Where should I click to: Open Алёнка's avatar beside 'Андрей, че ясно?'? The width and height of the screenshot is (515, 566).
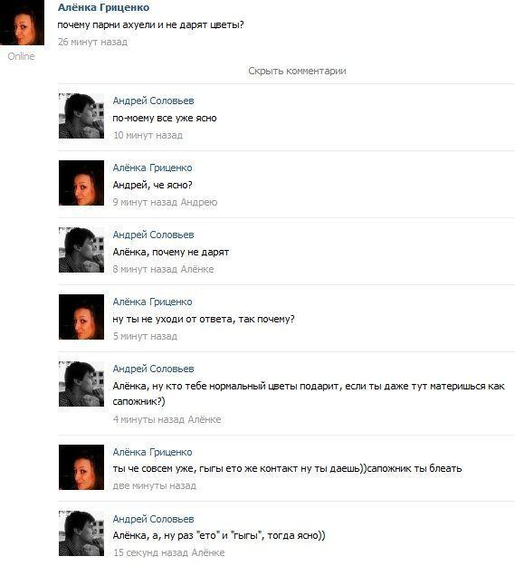[81, 183]
